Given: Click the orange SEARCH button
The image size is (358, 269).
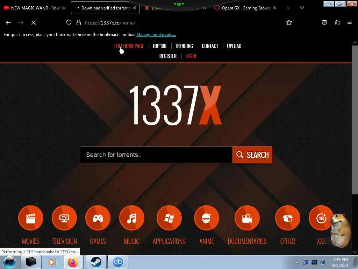Looking at the screenshot, I should pos(252,155).
